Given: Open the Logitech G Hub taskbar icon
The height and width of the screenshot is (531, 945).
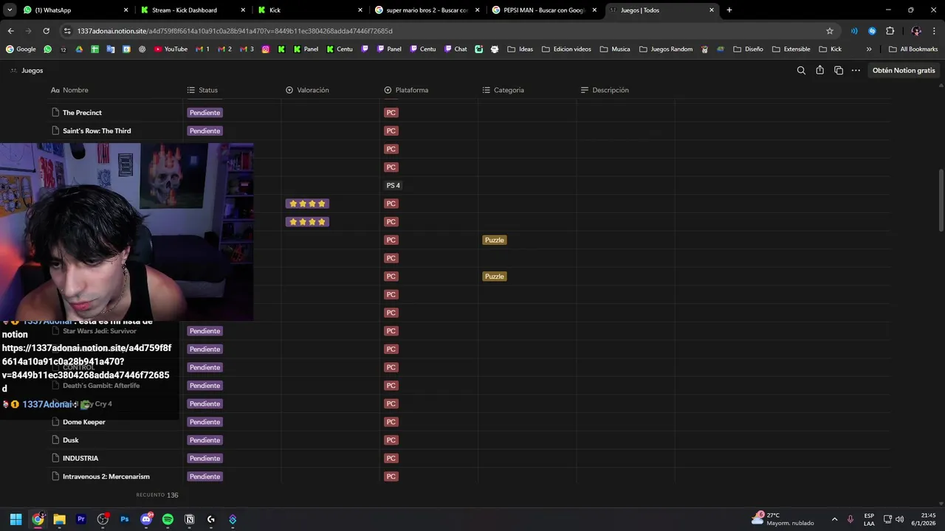Looking at the screenshot, I should click(211, 519).
